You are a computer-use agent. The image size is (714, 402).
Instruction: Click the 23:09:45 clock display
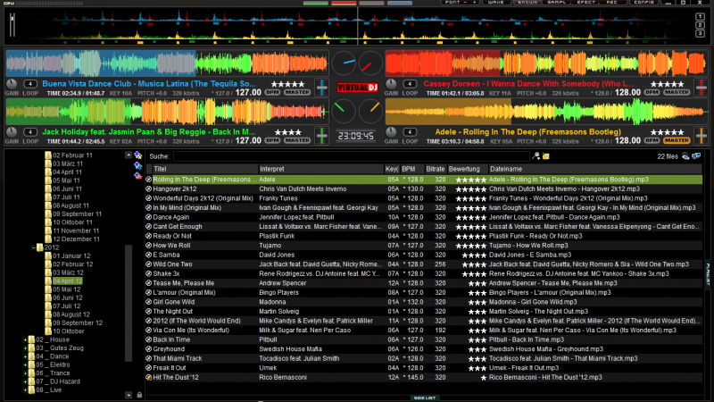tap(356, 136)
